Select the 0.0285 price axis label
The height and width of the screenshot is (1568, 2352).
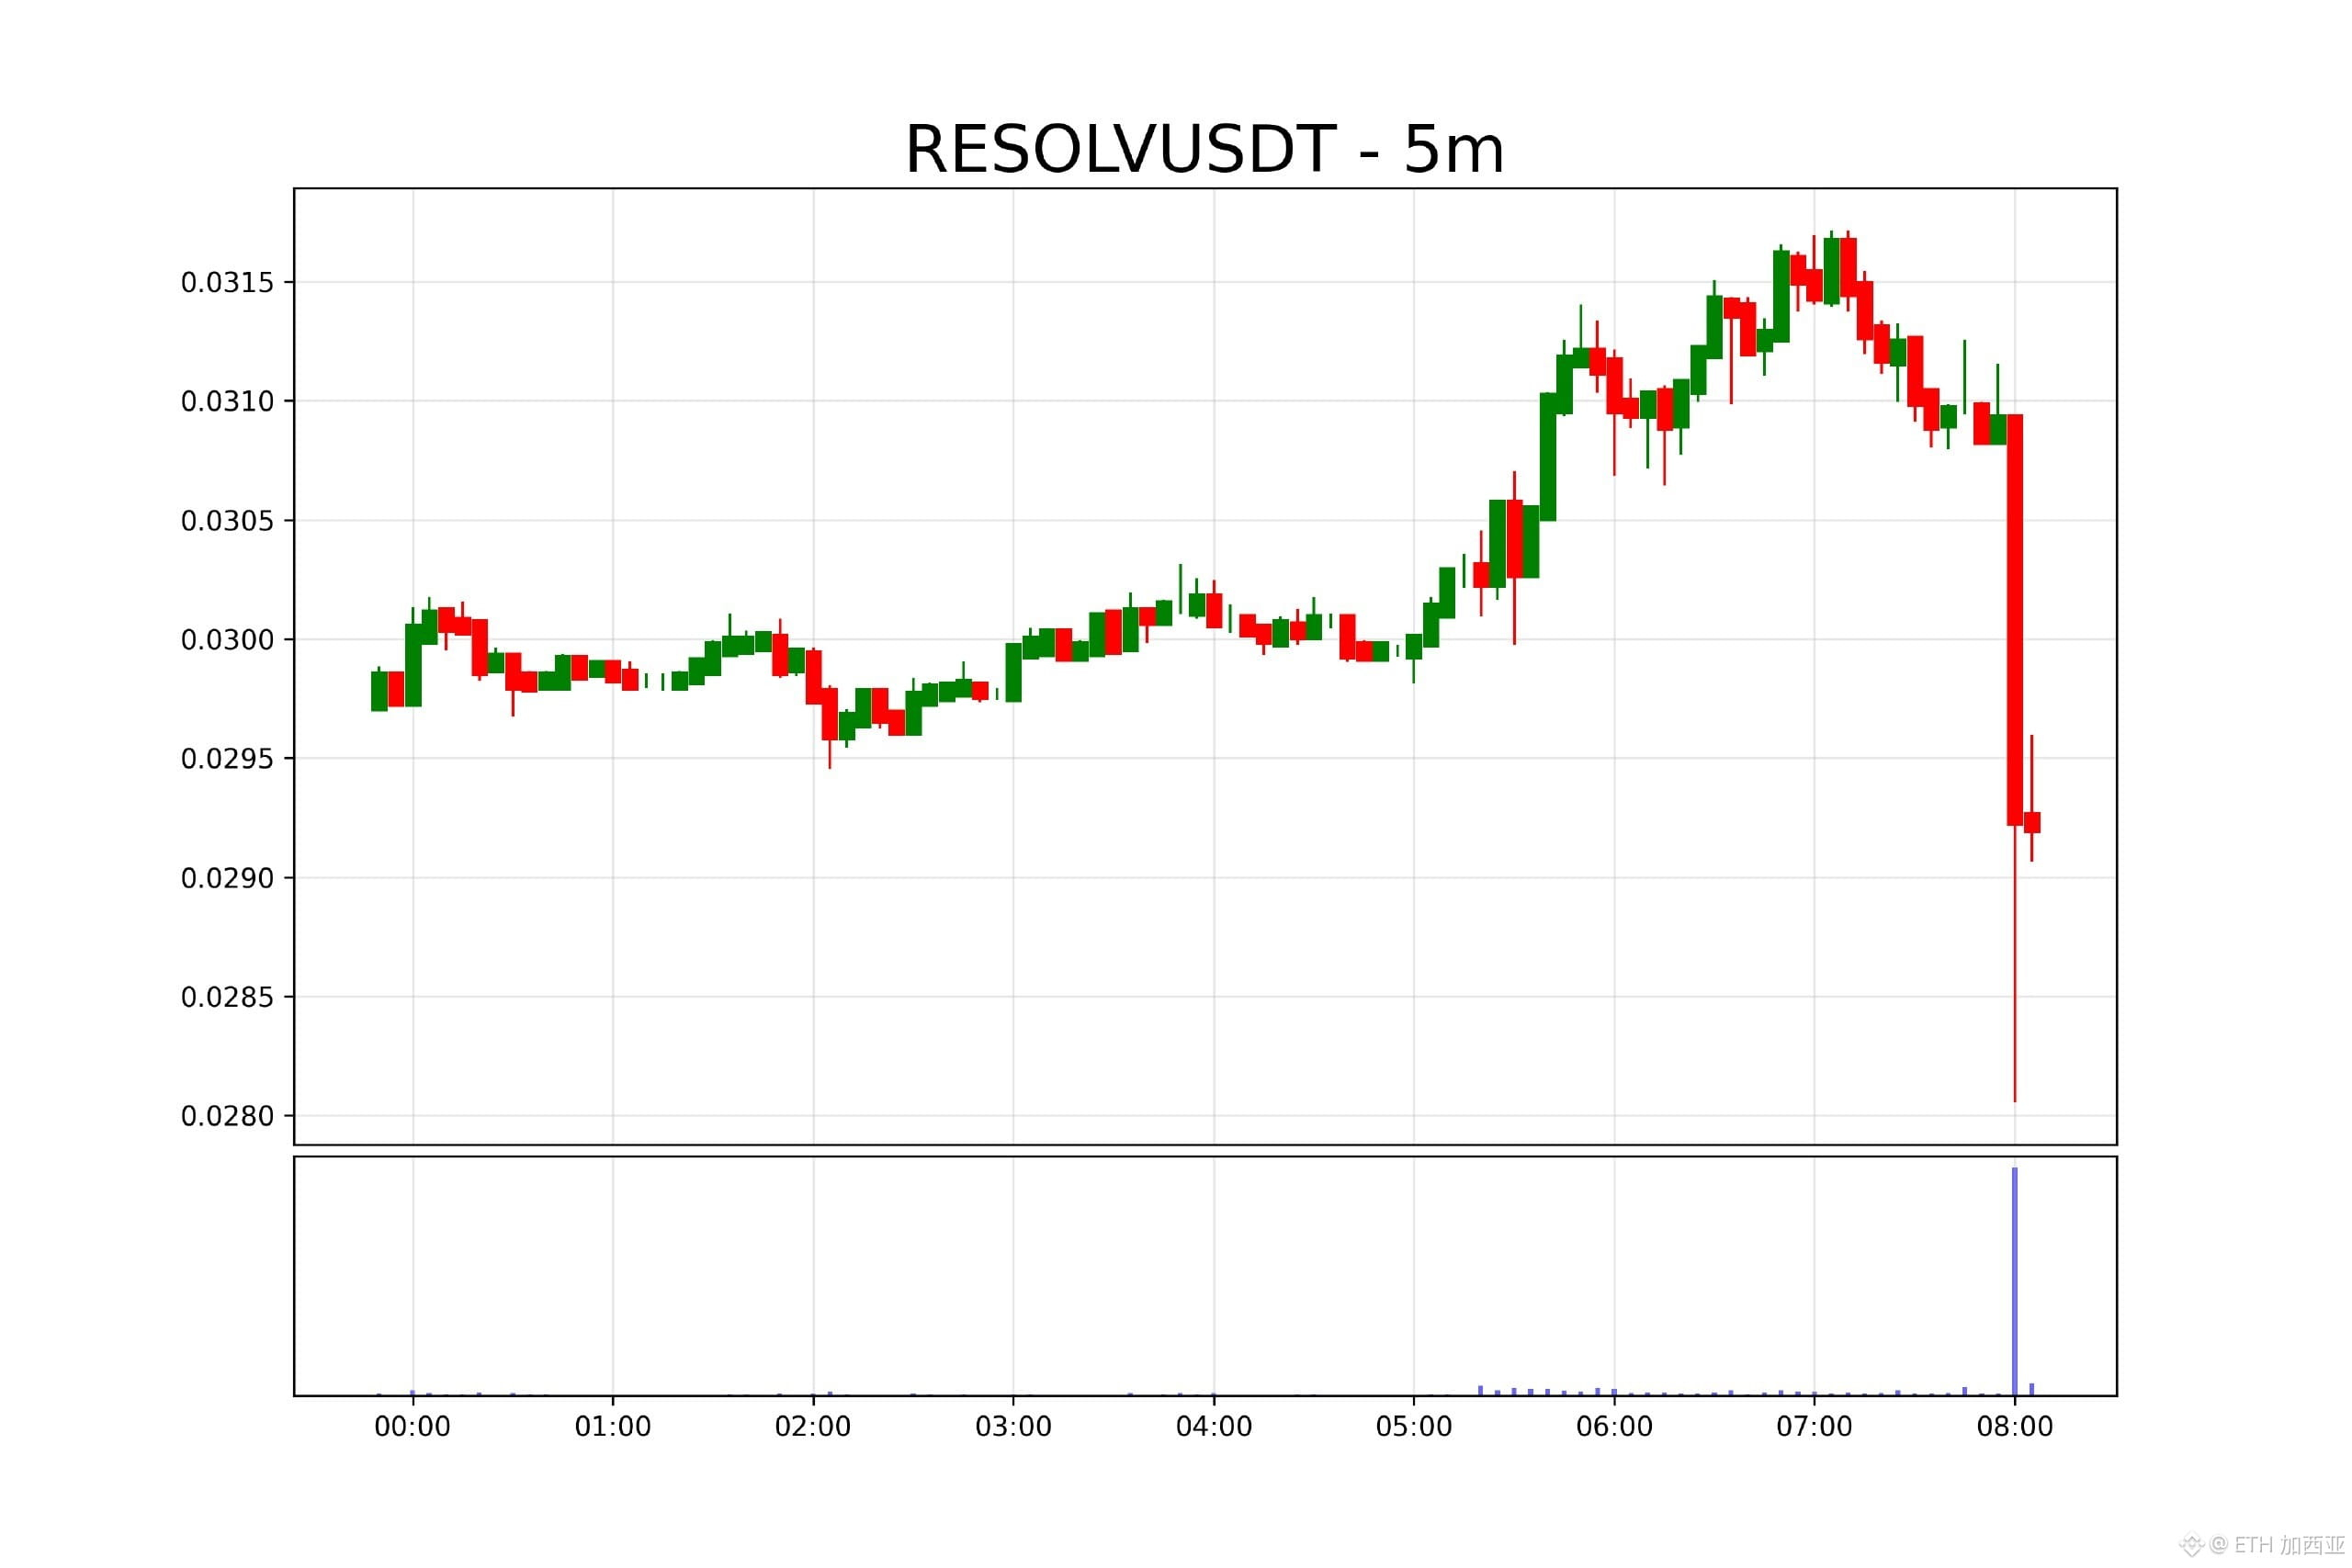point(227,998)
